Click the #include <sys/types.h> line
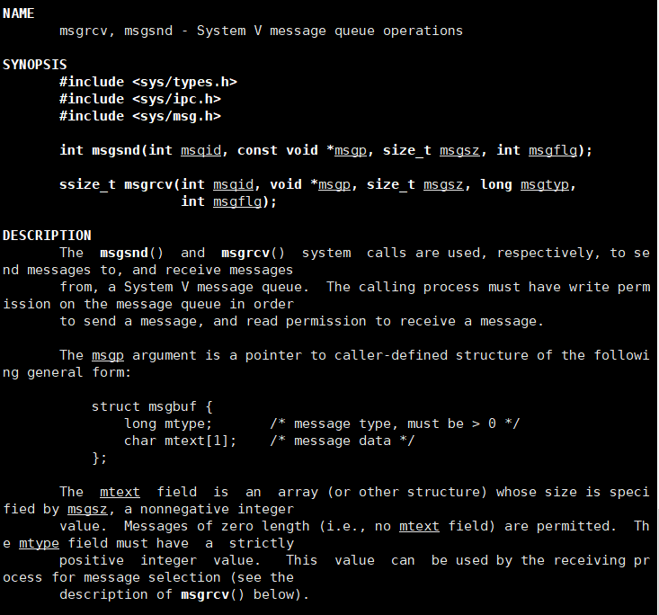 tap(148, 82)
